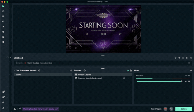Open Mixer advanced audio settings gear
Screen dimensions: 194x112
(x=191, y=71)
